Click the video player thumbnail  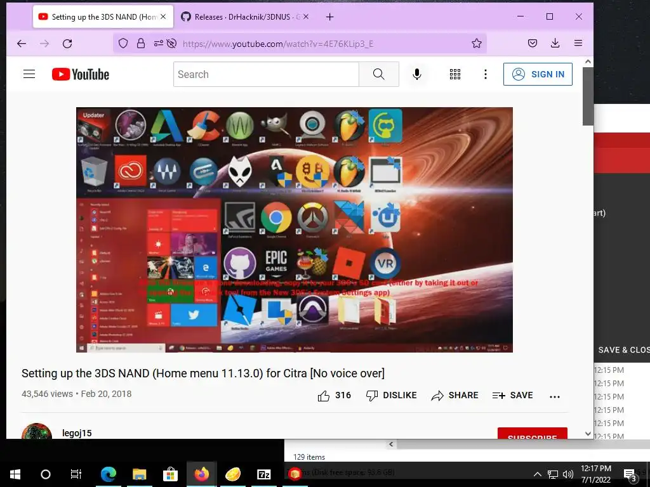[x=295, y=230]
